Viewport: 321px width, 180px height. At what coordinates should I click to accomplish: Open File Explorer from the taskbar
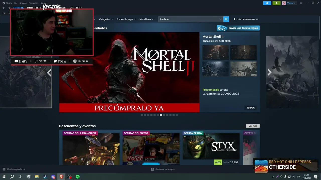click(x=37, y=177)
